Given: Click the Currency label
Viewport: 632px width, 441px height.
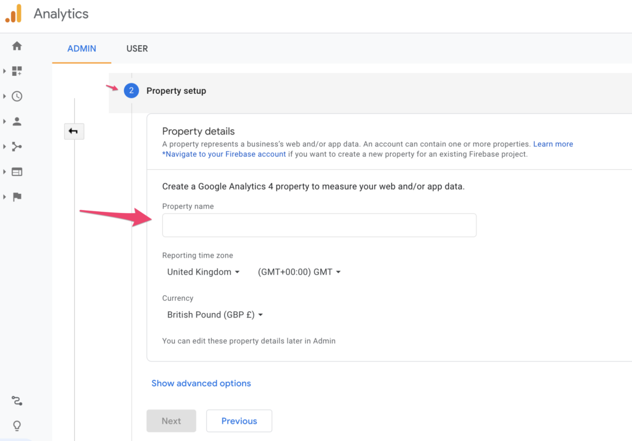Looking at the screenshot, I should 178,298.
